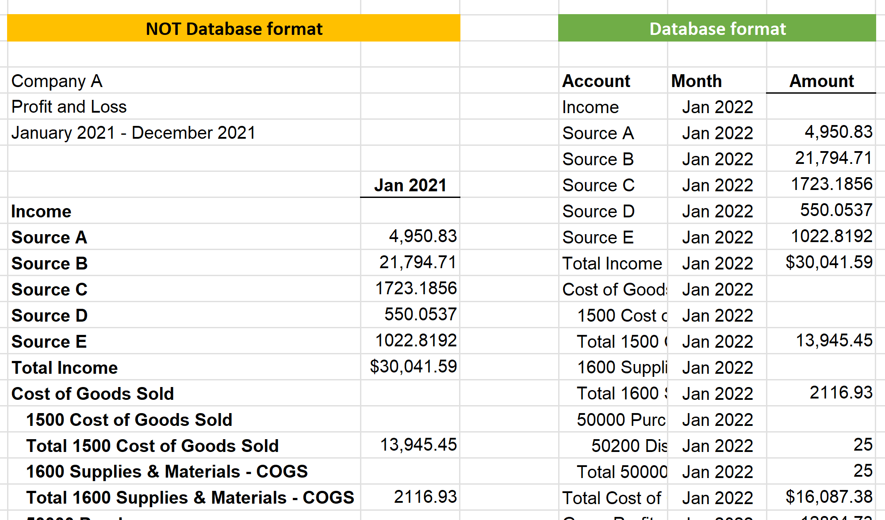
Task: Select the Profit and Loss cell
Action: 69,107
